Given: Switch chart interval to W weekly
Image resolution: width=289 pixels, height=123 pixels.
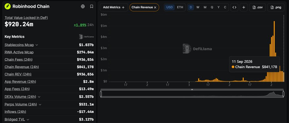Looking at the screenshot, I should [198, 7].
